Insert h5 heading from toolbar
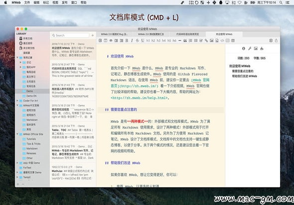This screenshot has height=205, width=294. [169, 40]
